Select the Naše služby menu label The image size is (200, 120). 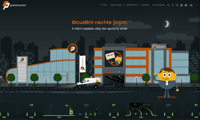(x=116, y=5)
